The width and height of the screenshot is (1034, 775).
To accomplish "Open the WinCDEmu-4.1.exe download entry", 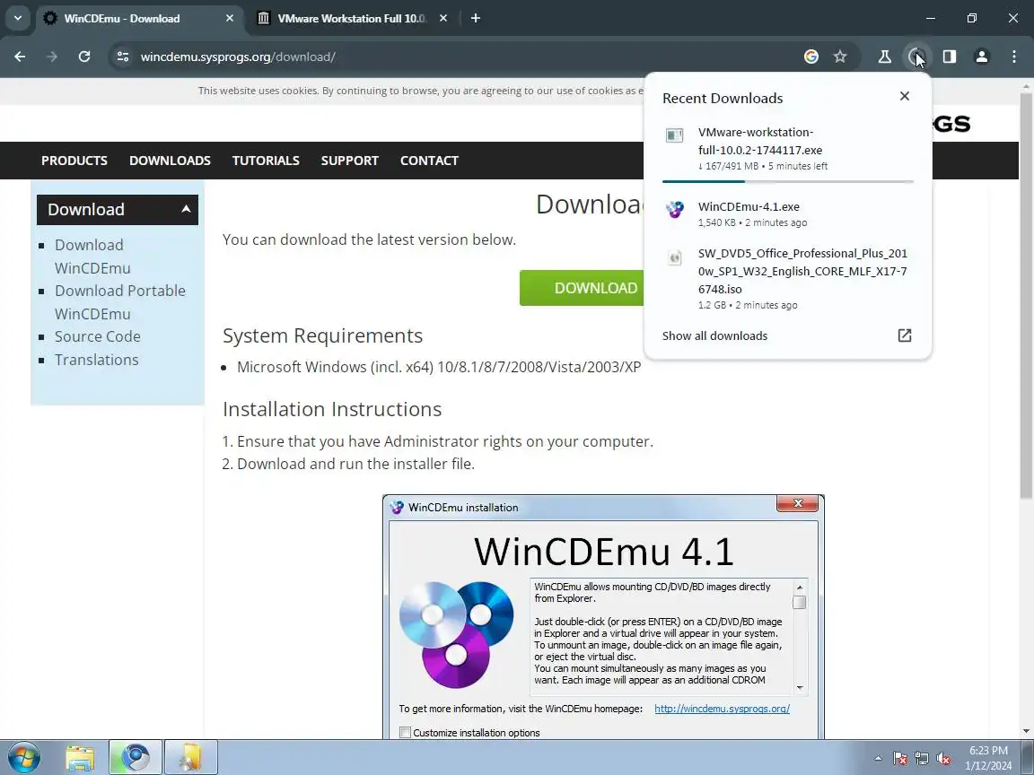I will click(787, 214).
